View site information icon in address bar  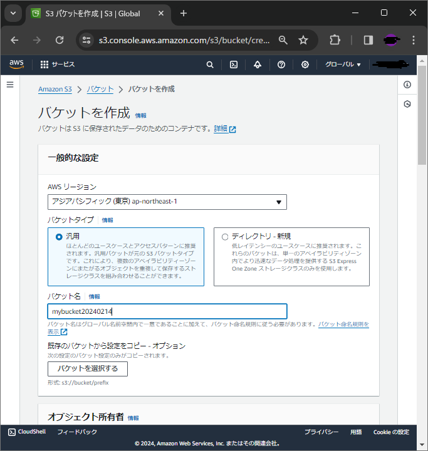(86, 40)
